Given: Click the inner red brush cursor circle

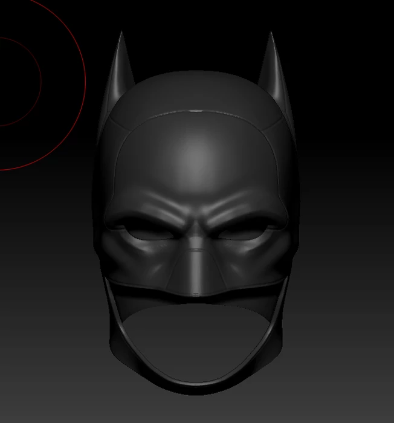Looking at the screenshot, I should (x=40, y=79).
